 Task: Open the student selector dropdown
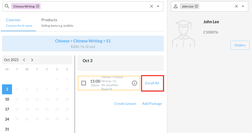[243, 6]
